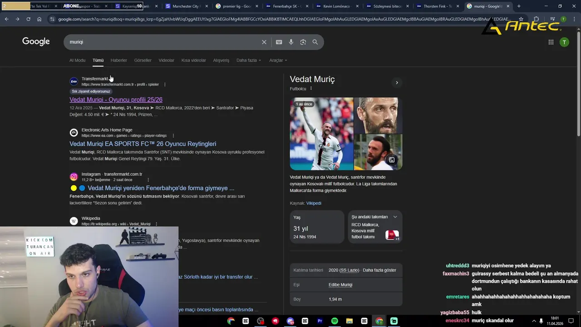The image size is (581, 327).
Task: Click the 1,94 m height value
Action: tap(335, 299)
